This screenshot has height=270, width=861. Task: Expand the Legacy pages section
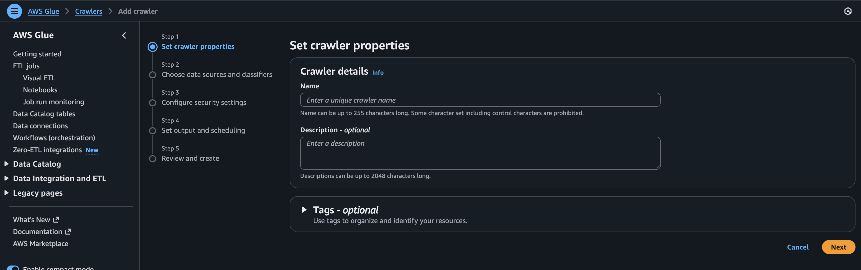pyautogui.click(x=6, y=193)
